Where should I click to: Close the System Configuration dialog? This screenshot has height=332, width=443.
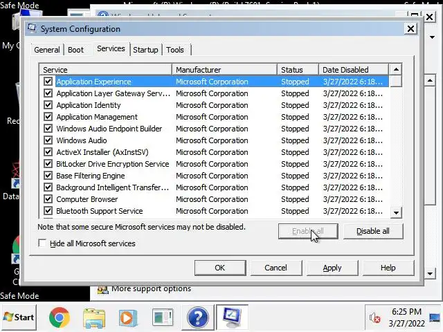point(410,28)
